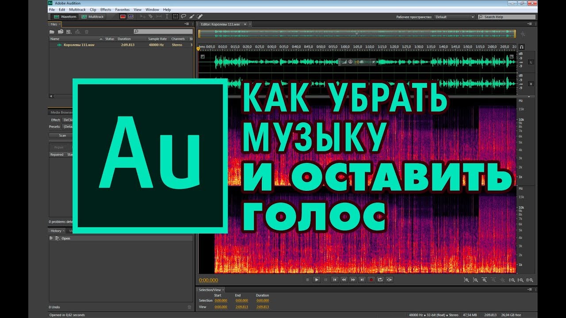Click Import File icon in Files panel

61,32
